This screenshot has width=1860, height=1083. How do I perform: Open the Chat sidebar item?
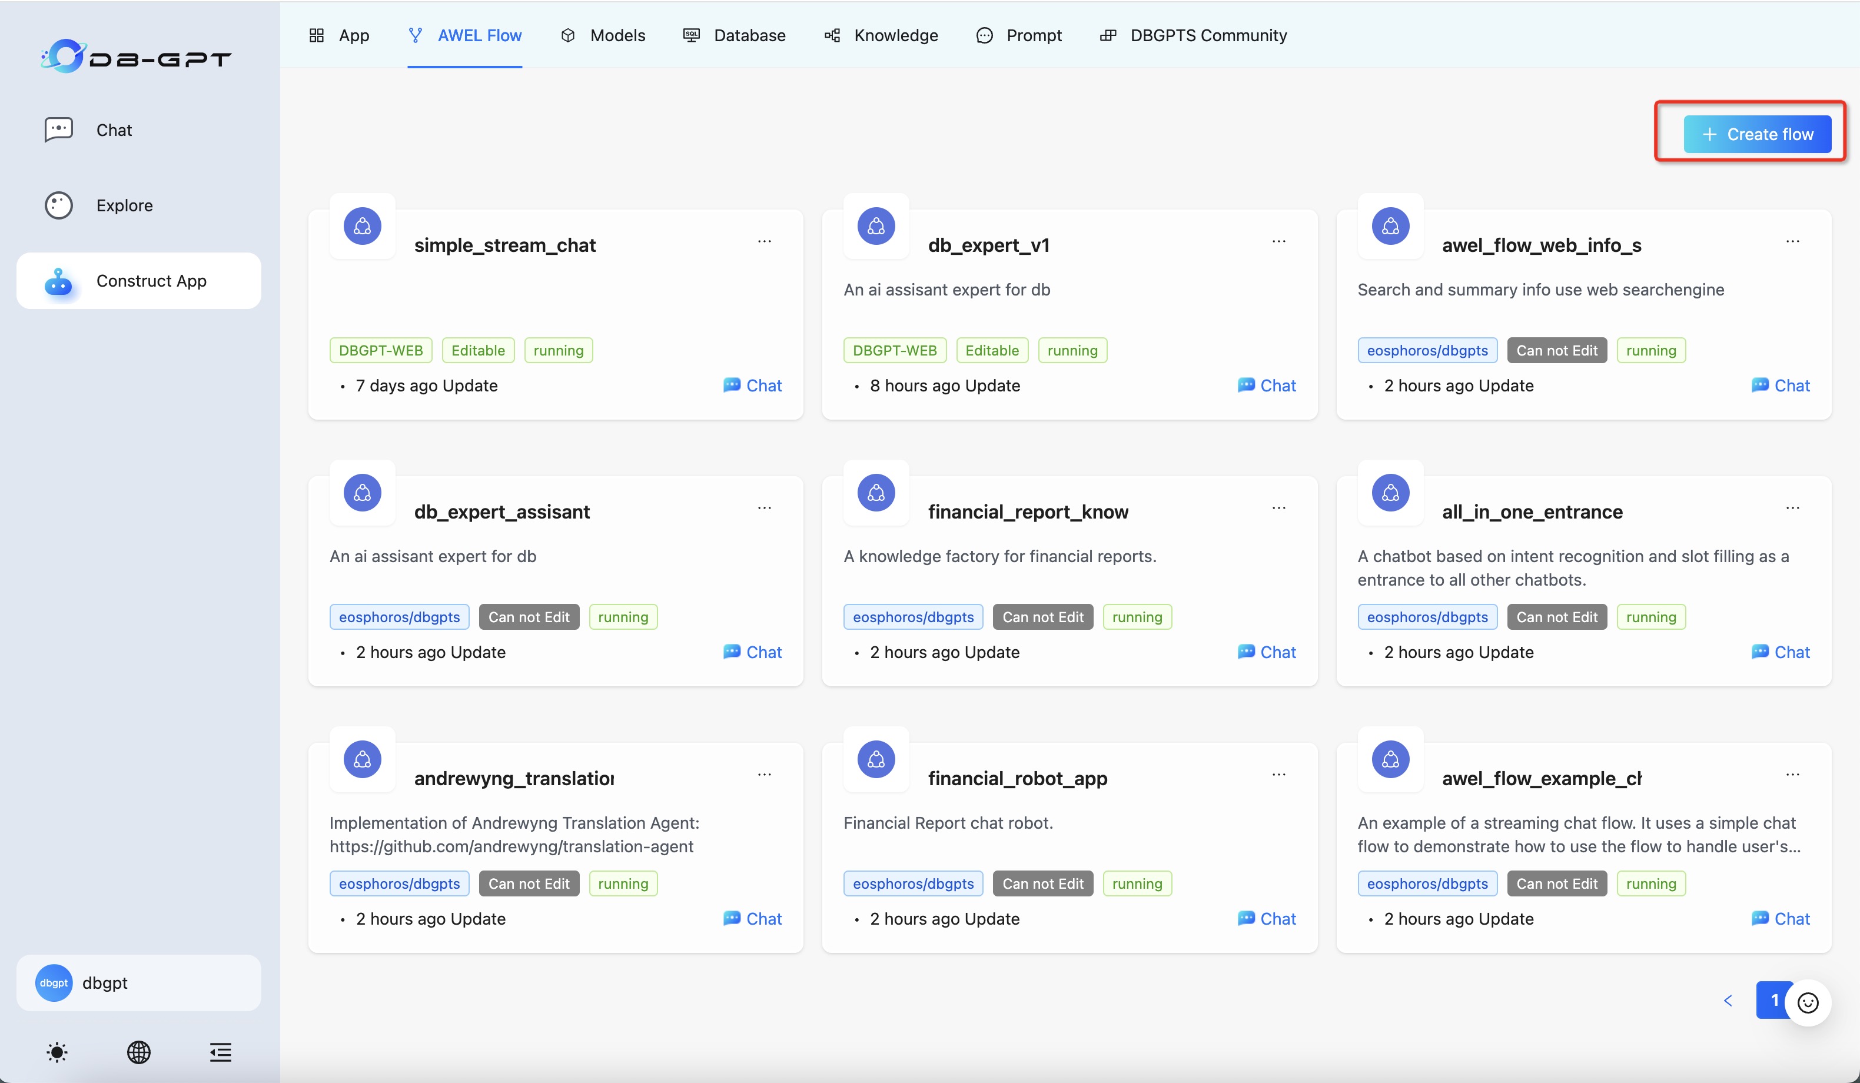click(113, 130)
